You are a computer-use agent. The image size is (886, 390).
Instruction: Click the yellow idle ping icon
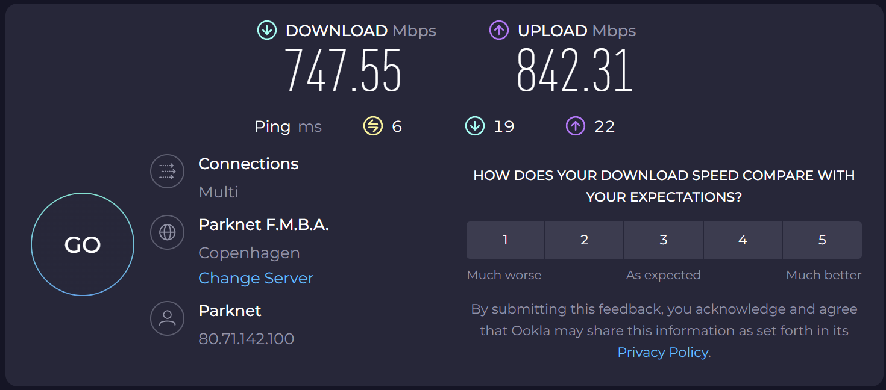point(373,126)
